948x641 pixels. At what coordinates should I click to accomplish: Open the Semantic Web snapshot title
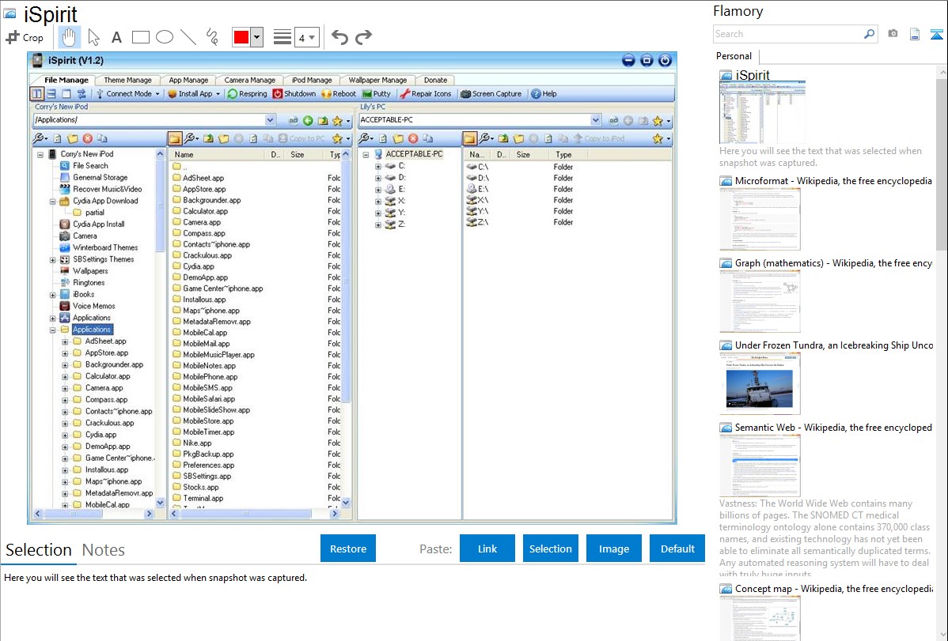tap(833, 428)
